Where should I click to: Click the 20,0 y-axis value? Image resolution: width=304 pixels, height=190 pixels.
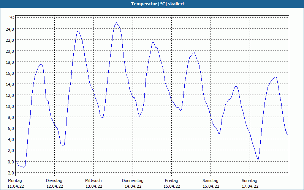tap(10, 51)
